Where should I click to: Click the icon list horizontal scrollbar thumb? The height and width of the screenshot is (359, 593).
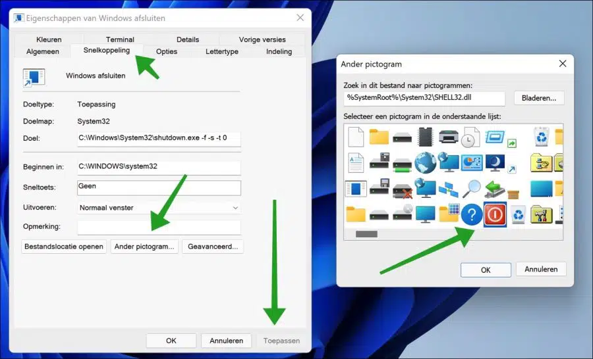tap(366, 234)
